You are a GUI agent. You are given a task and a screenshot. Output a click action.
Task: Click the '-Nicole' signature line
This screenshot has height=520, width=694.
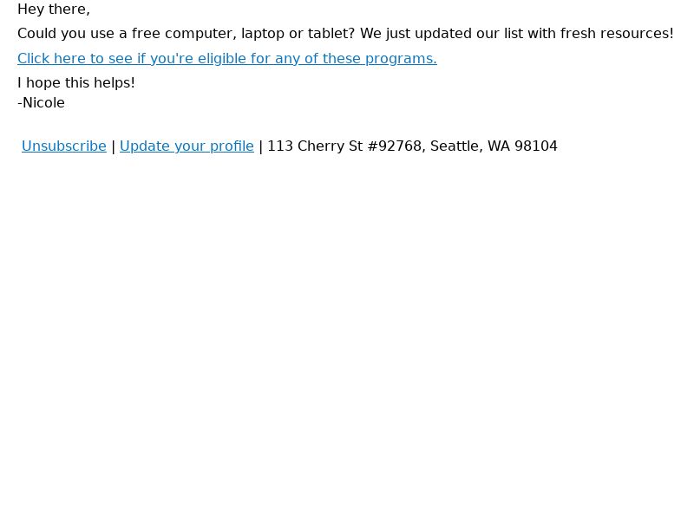click(x=41, y=102)
